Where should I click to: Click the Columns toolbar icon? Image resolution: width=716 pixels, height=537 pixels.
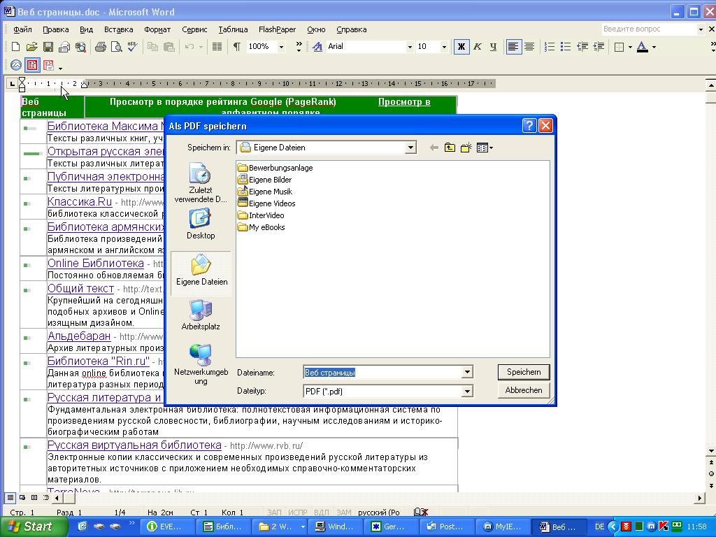click(x=217, y=47)
